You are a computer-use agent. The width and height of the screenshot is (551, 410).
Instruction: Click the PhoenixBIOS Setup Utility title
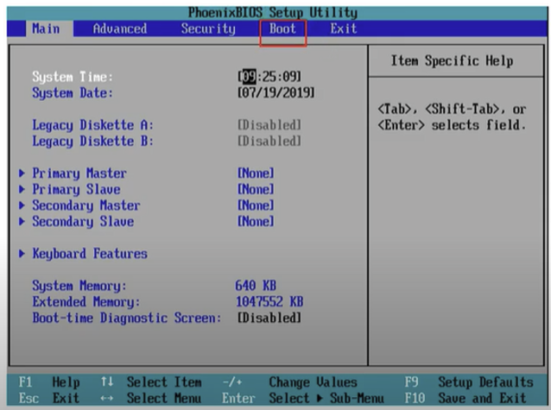coord(273,13)
